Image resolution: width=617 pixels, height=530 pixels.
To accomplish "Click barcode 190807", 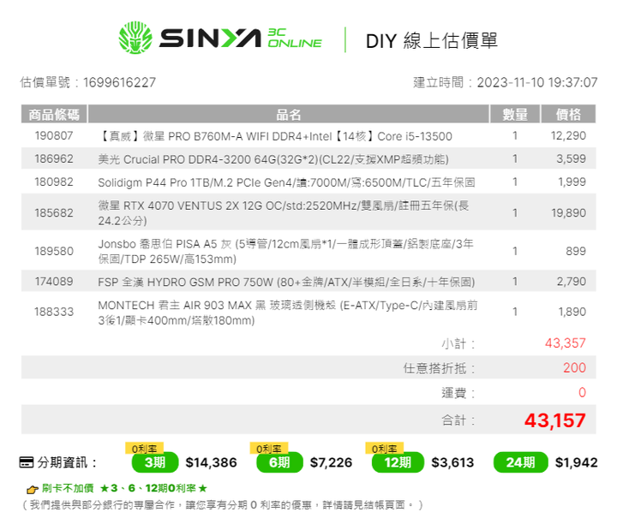I will 54,135.
